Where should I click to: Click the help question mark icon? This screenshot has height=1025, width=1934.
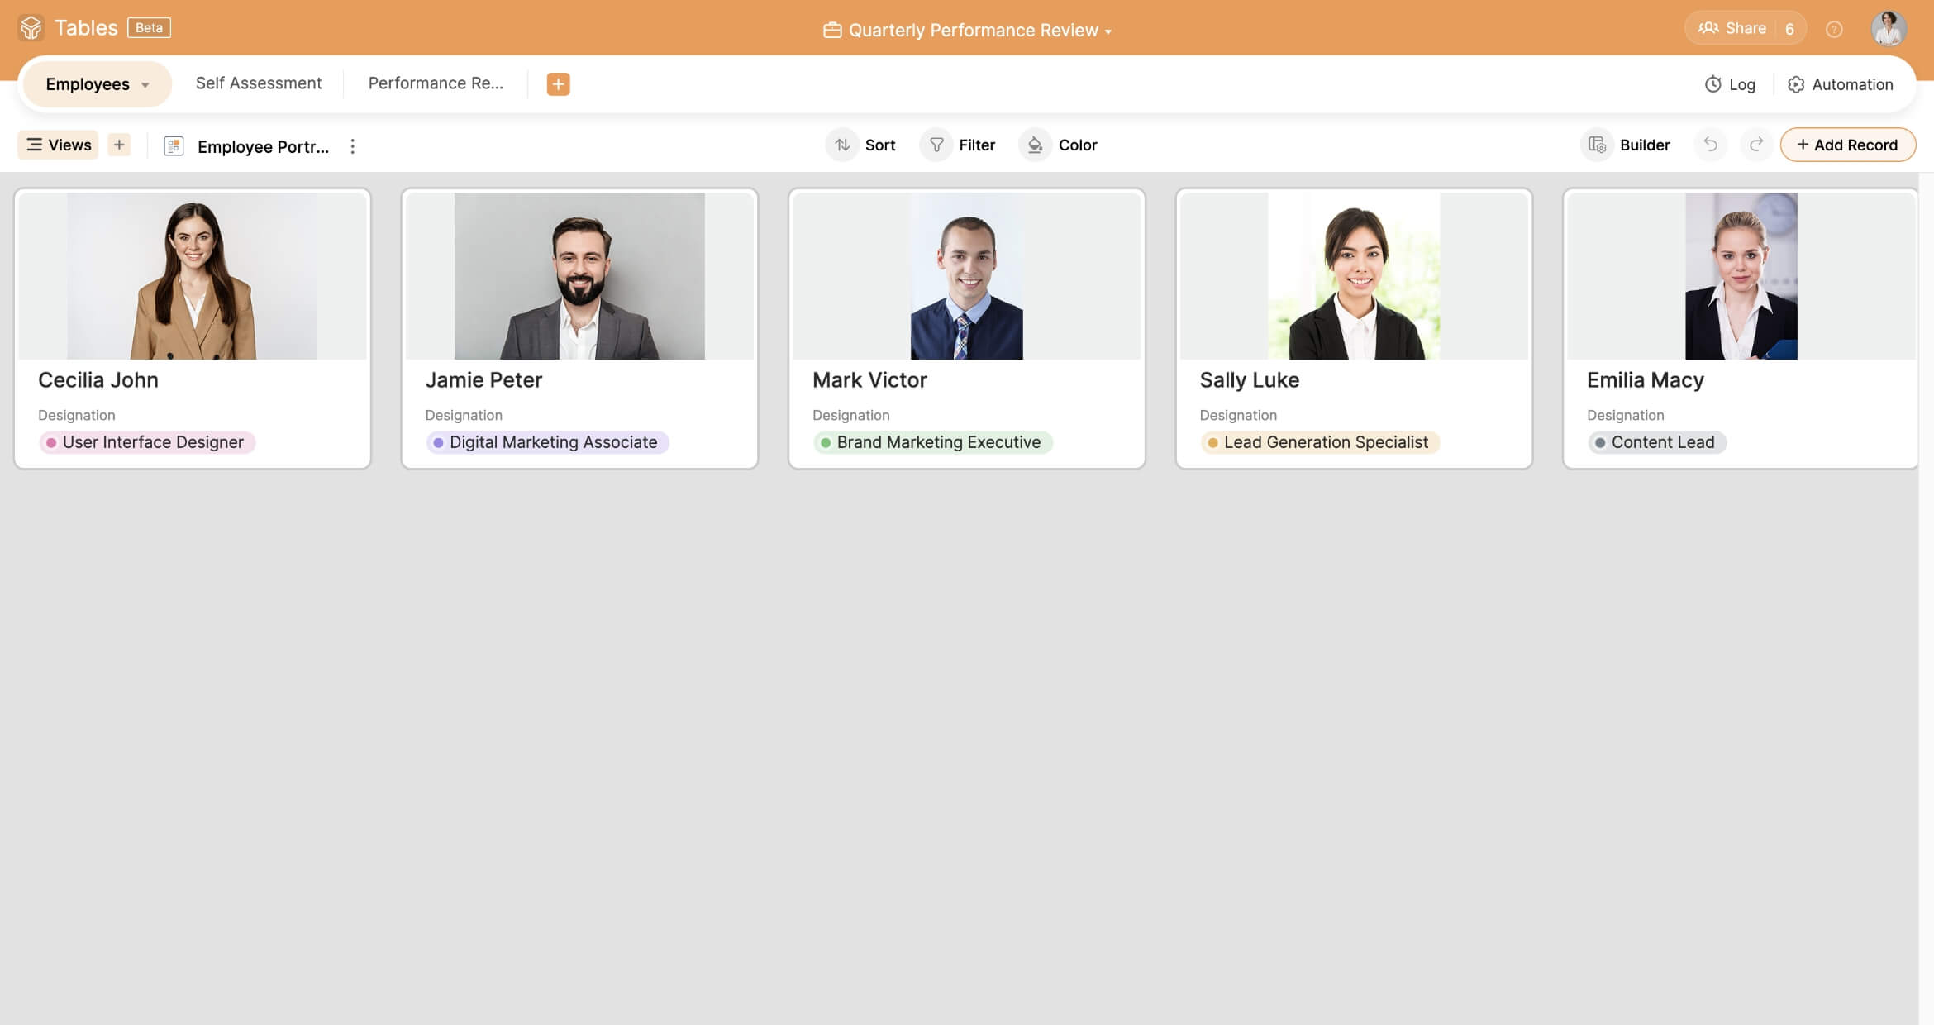click(x=1834, y=30)
